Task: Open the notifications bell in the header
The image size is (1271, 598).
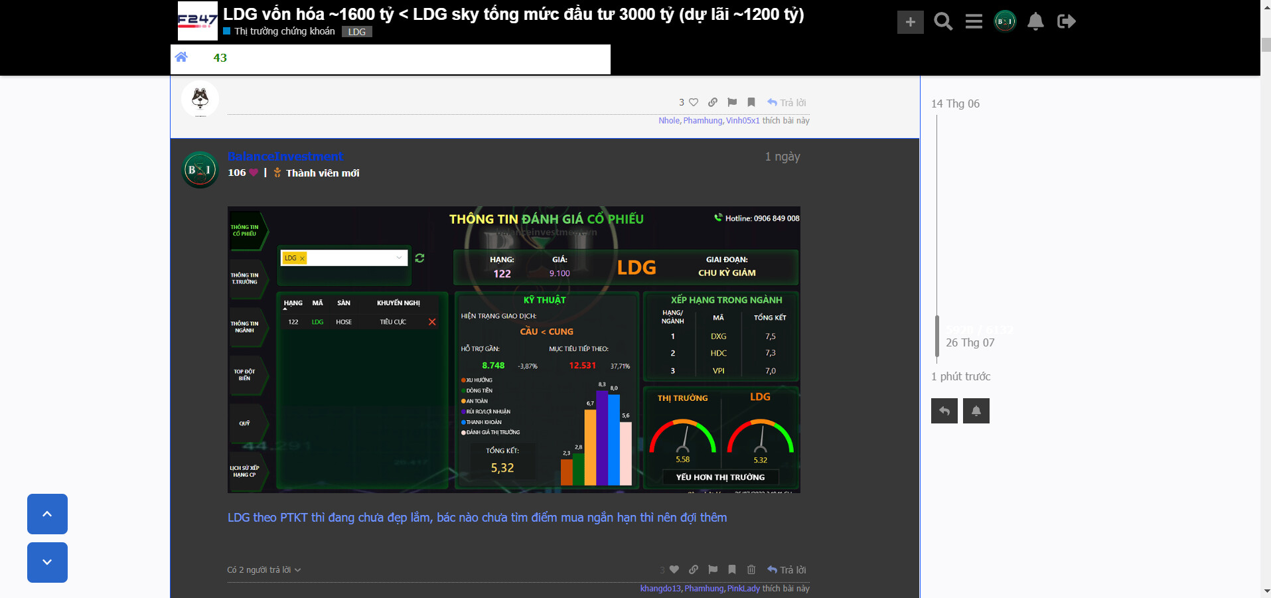Action: point(1035,22)
